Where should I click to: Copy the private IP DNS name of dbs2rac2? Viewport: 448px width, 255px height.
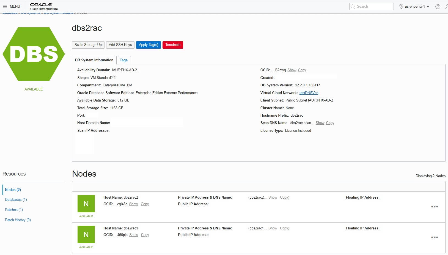pos(284,198)
